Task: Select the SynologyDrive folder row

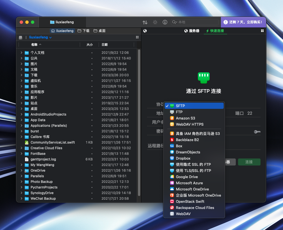Action: 77,193
